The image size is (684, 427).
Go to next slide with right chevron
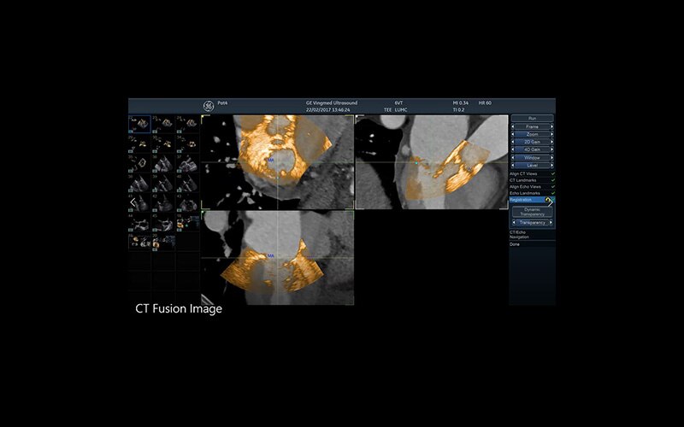coord(550,202)
